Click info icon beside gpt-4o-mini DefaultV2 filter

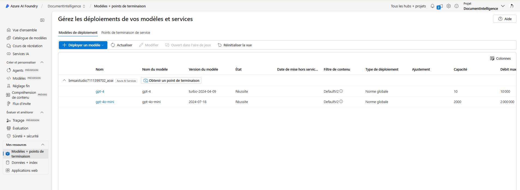(341, 102)
